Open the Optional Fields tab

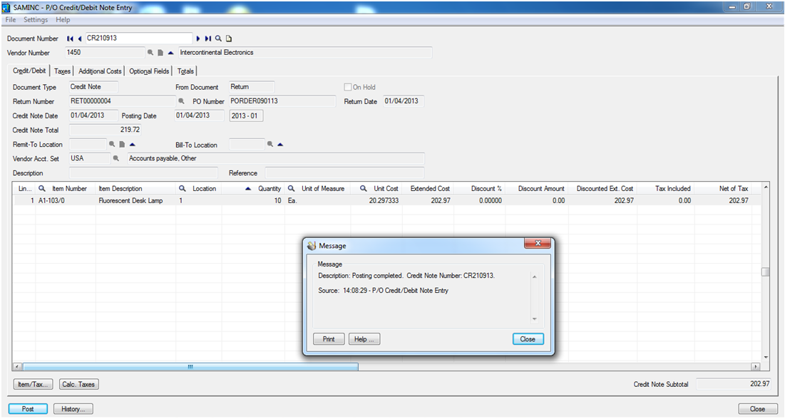149,71
